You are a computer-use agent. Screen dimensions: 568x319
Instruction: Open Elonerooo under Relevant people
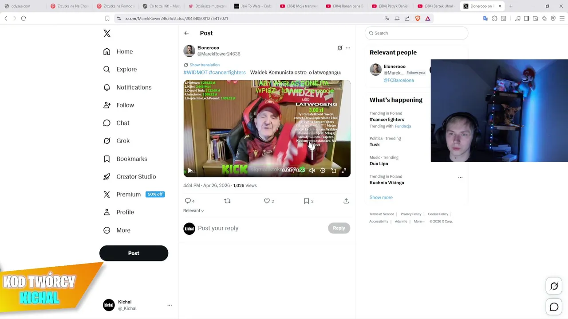point(394,66)
